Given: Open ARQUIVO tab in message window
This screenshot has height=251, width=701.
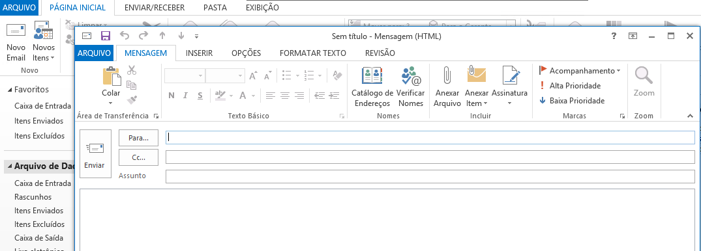Looking at the screenshot, I should click(94, 53).
